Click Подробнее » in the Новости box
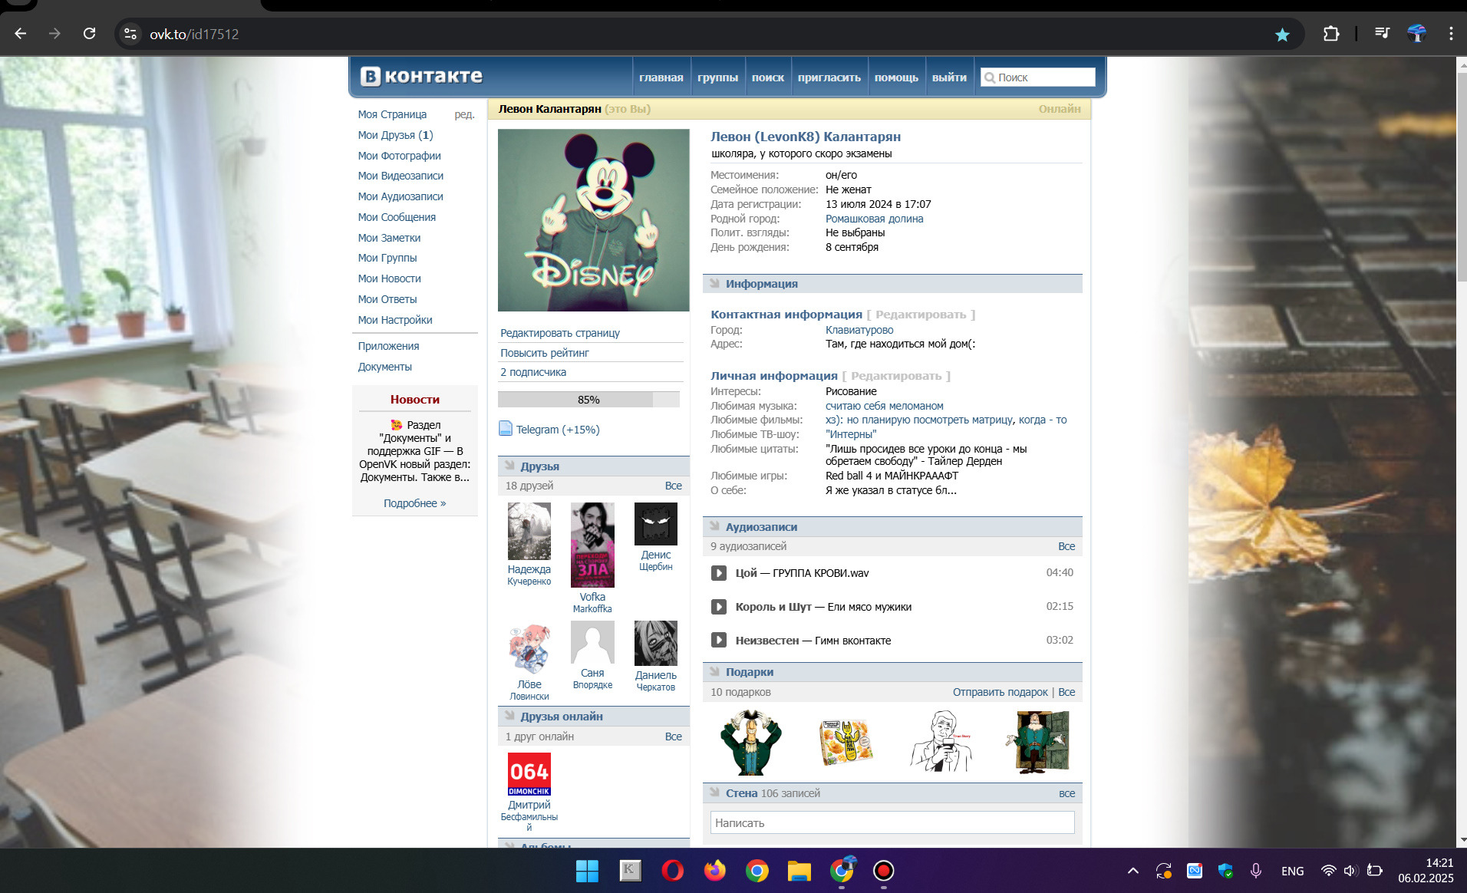 (x=414, y=503)
